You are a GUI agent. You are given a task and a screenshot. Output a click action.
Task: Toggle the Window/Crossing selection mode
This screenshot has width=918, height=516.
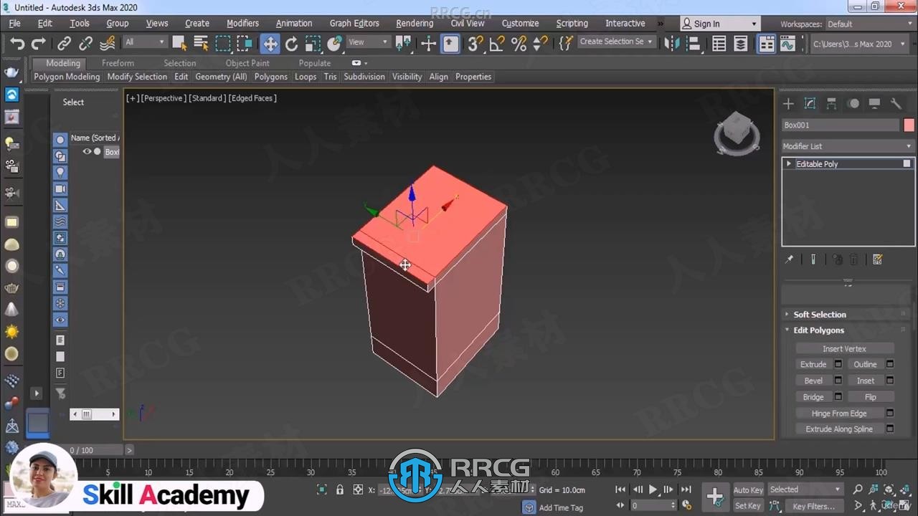click(x=245, y=44)
